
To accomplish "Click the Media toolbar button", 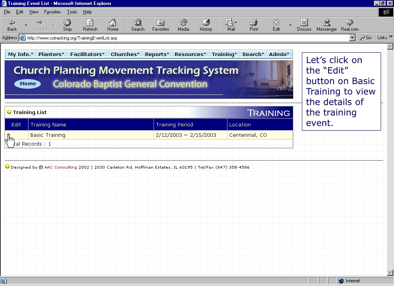I will point(183,25).
